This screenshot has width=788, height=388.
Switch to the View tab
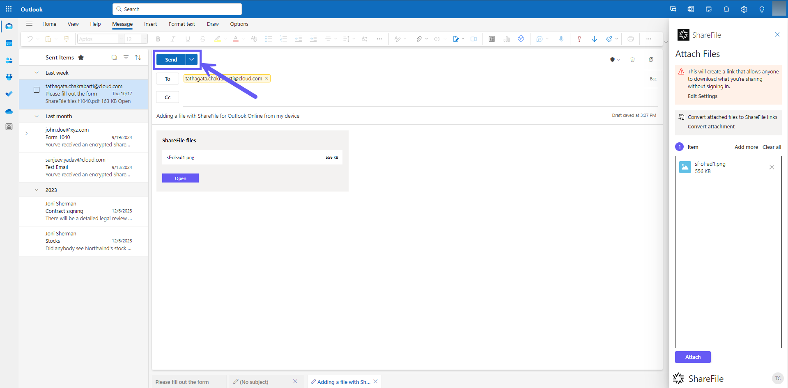(73, 24)
